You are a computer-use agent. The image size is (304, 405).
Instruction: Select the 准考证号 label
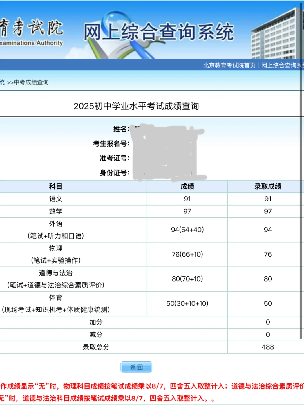(115, 158)
